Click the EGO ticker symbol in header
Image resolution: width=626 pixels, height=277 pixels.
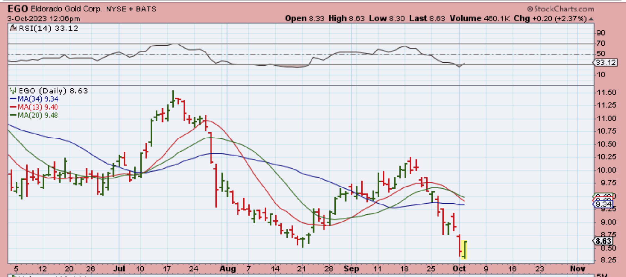pyautogui.click(x=18, y=9)
